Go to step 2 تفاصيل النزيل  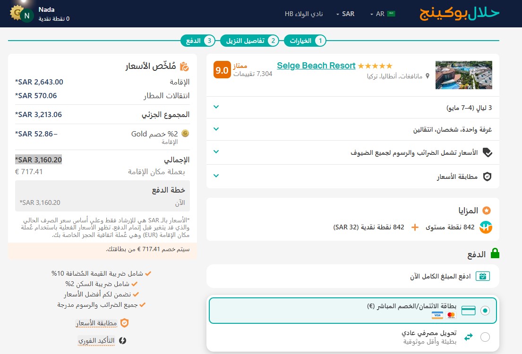point(250,41)
